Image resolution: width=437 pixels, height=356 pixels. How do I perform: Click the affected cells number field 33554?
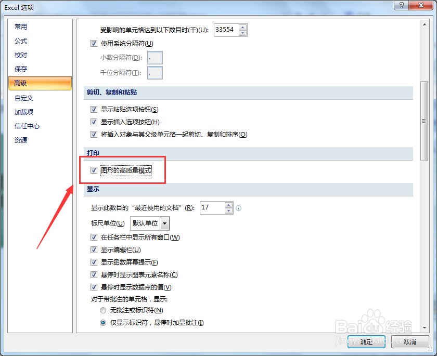pos(227,30)
